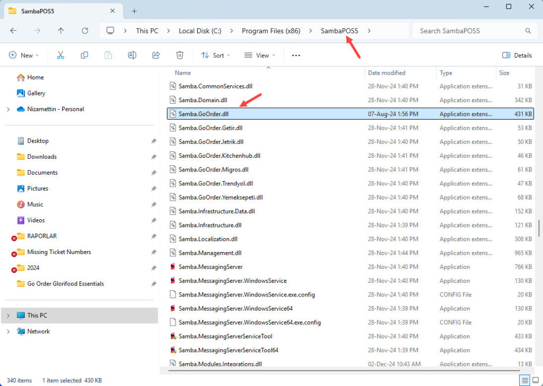
Task: Click chevron after Program Files (x86)
Action: (x=310, y=31)
